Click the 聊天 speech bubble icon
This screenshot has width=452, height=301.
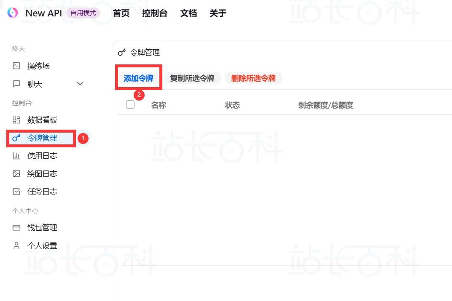point(16,84)
